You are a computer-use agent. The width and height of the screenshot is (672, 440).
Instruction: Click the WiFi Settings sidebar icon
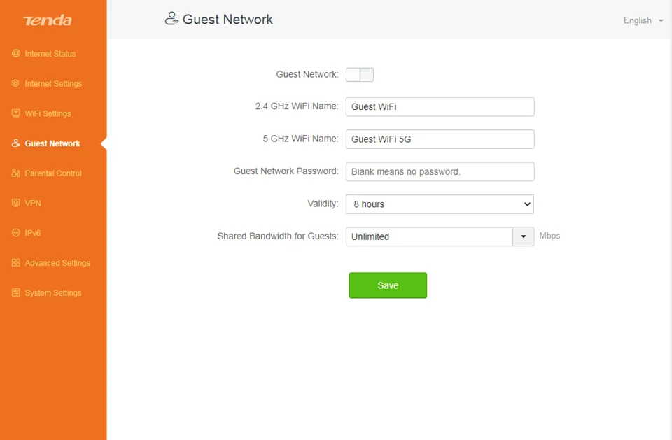tap(15, 113)
